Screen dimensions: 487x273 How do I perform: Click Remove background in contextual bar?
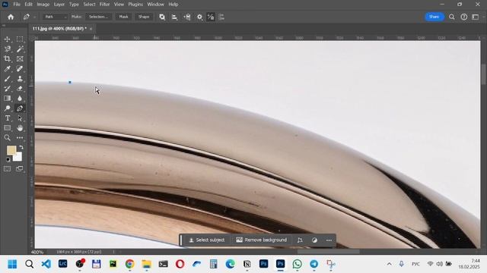click(x=261, y=240)
